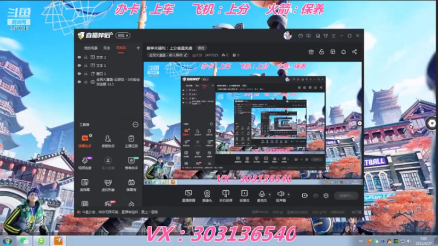
Task: Open WeChat from the taskbar
Action: pos(24,241)
